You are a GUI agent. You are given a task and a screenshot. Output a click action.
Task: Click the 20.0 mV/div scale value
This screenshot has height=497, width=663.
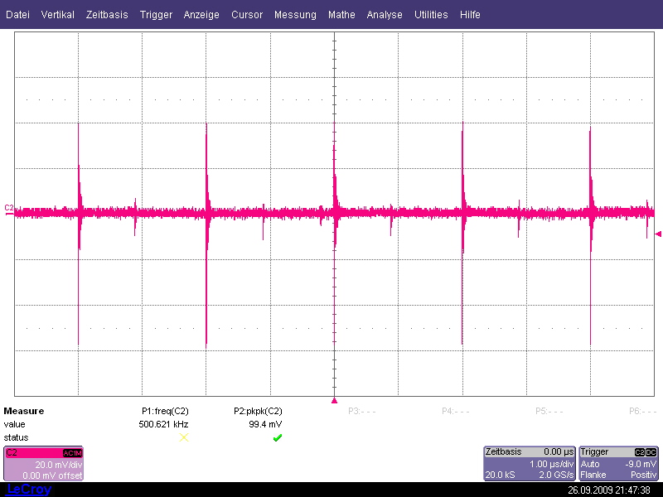click(x=59, y=465)
